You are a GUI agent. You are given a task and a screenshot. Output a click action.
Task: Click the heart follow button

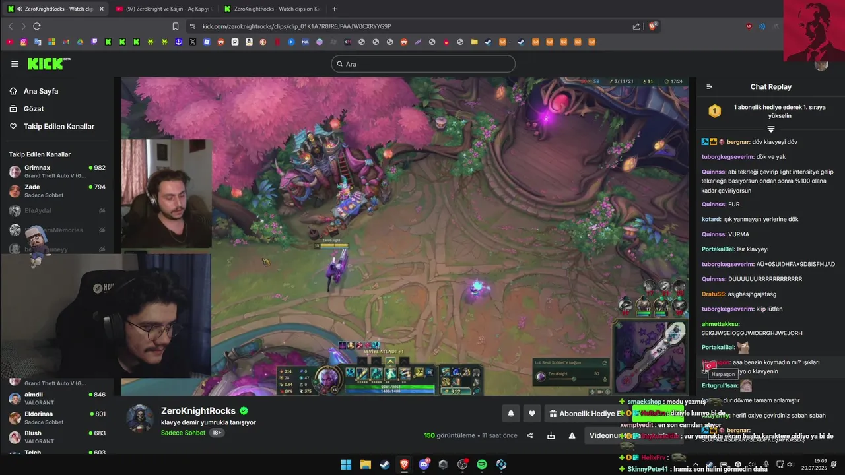point(532,414)
